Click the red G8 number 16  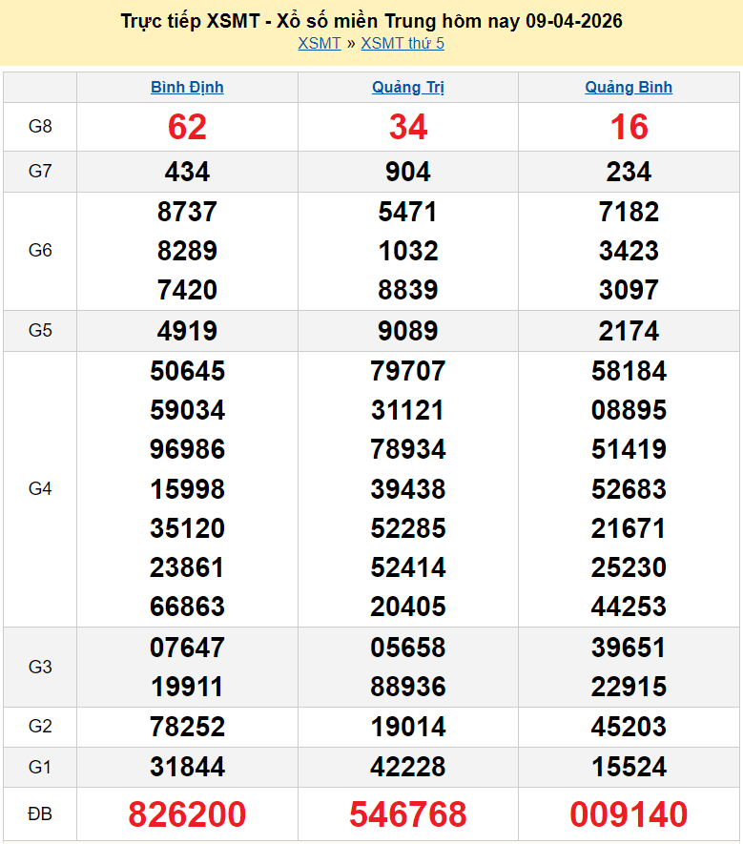click(629, 127)
